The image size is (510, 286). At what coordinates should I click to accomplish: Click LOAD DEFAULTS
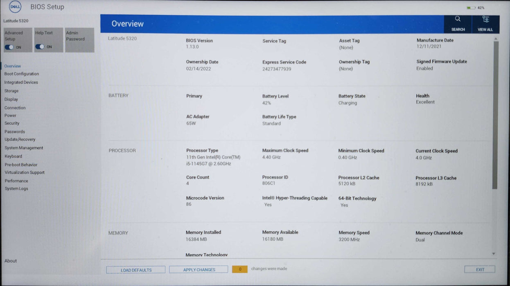[135, 270]
